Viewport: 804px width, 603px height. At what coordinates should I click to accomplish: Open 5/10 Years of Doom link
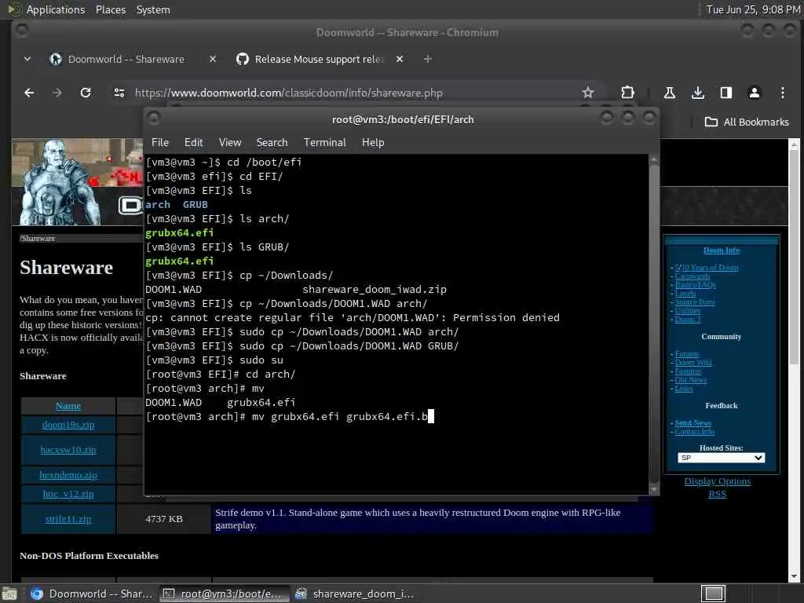click(x=707, y=267)
